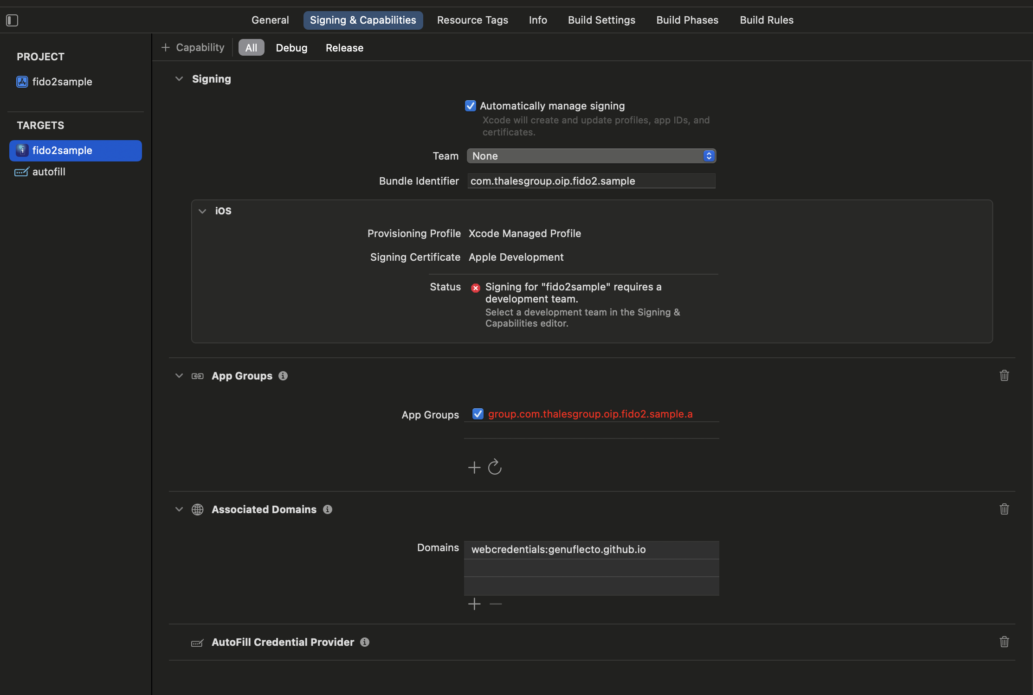Viewport: 1033px width, 695px height.
Task: Collapse the Associated Domains section
Action: [x=179, y=509]
